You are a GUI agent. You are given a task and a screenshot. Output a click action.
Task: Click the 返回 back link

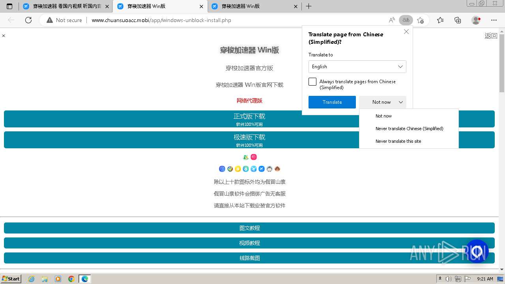(x=491, y=36)
